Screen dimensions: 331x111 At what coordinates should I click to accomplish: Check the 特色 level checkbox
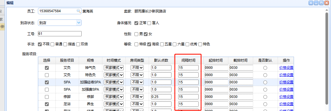point(200,44)
